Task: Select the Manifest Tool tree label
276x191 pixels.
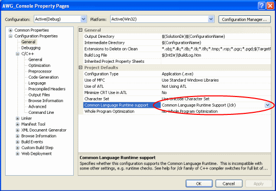Action: point(33,124)
